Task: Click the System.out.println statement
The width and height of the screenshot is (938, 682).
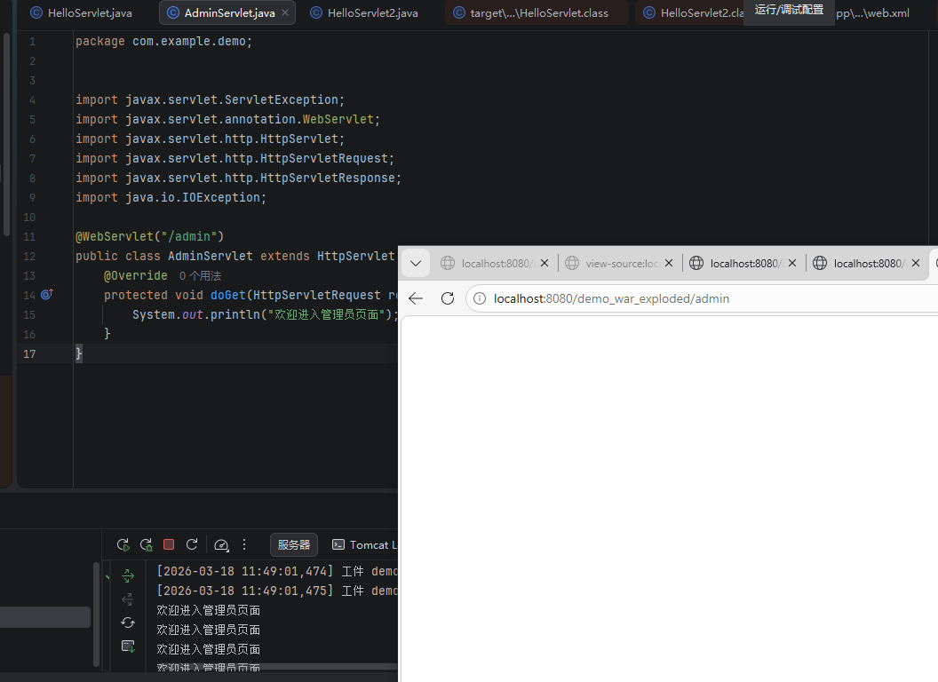Action: click(266, 314)
